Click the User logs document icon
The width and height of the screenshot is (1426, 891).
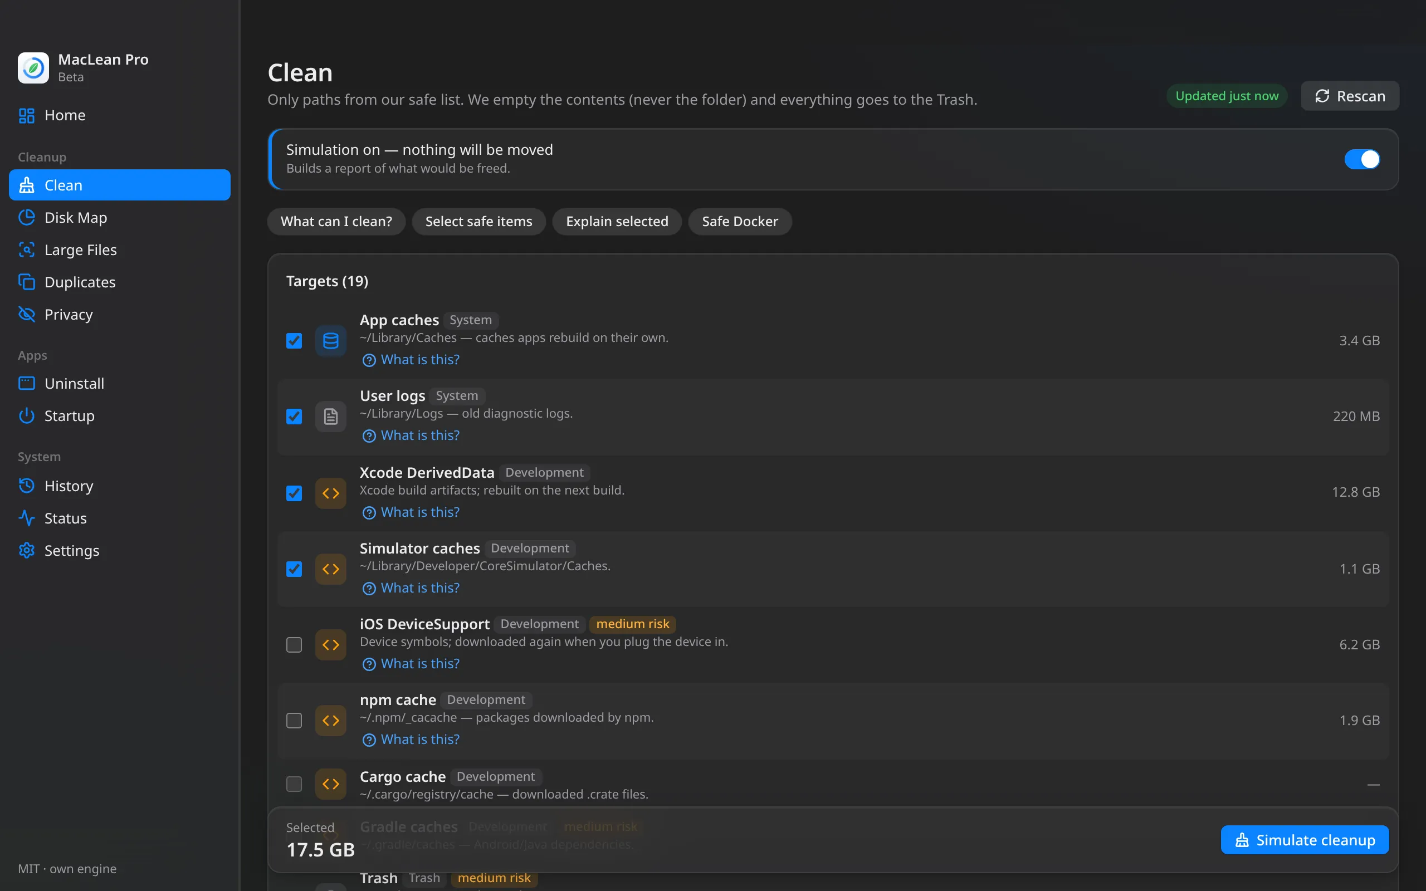click(x=330, y=417)
